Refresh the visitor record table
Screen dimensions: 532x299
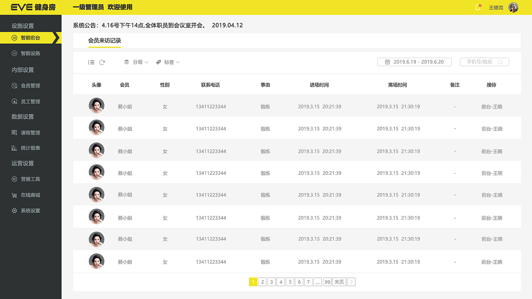[103, 62]
